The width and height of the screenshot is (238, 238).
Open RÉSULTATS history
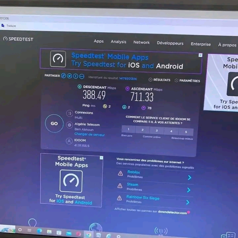point(159,80)
